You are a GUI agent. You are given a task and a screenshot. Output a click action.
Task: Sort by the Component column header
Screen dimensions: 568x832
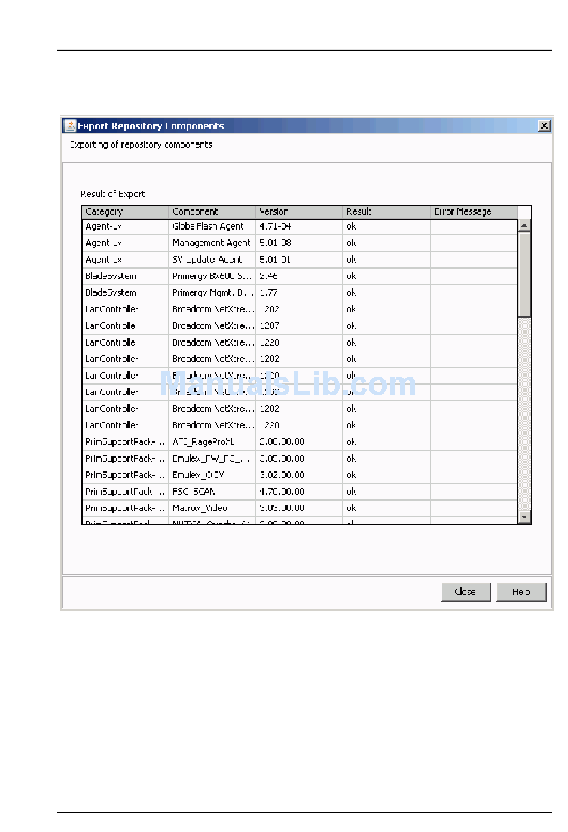212,212
